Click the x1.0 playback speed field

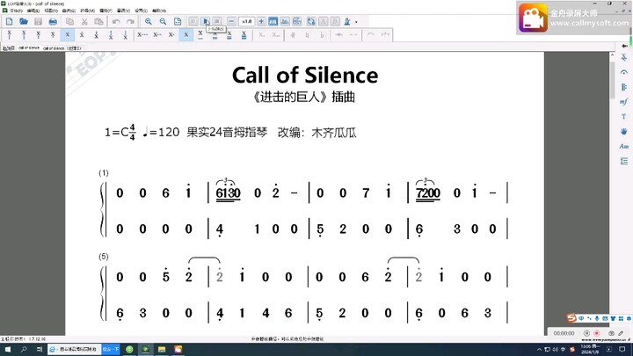point(247,21)
